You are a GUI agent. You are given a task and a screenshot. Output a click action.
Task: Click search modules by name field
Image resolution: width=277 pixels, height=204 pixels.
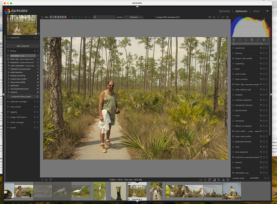(251, 43)
